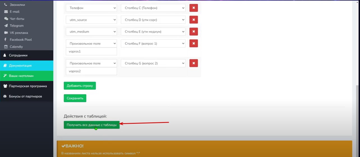Image resolution: width=360 pixels, height=157 pixels.
Task: Click the paper plane Telegram icon
Action: 6,26
